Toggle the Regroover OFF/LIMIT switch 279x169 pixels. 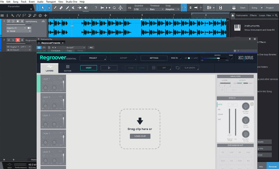pyautogui.click(x=190, y=58)
